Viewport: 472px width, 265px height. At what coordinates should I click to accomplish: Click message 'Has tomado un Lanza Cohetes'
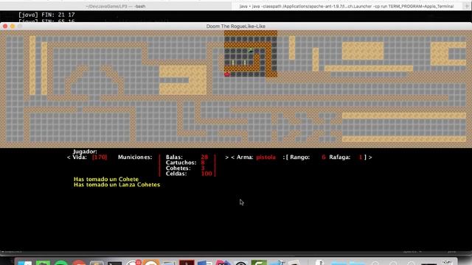pos(117,185)
